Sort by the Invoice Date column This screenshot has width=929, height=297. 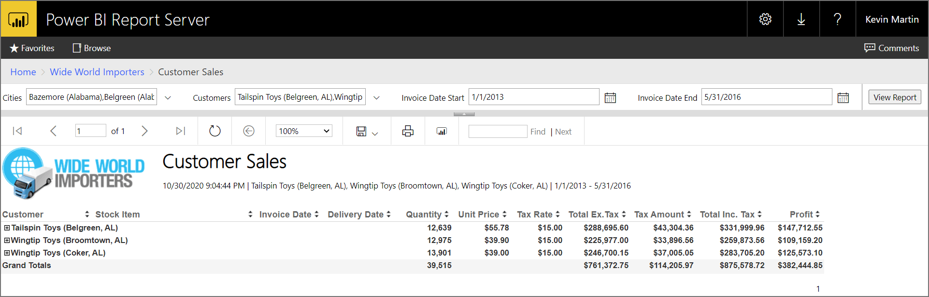[x=316, y=214]
